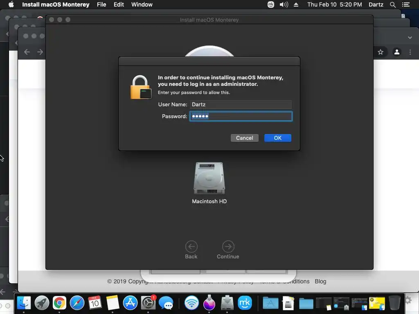
Task: Click the menu bar date and time
Action: (x=335, y=4)
